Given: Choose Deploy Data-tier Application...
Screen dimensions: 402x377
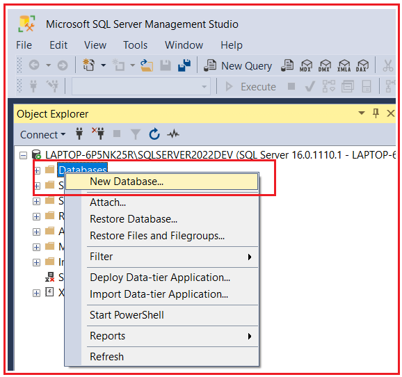Looking at the screenshot, I should (162, 278).
